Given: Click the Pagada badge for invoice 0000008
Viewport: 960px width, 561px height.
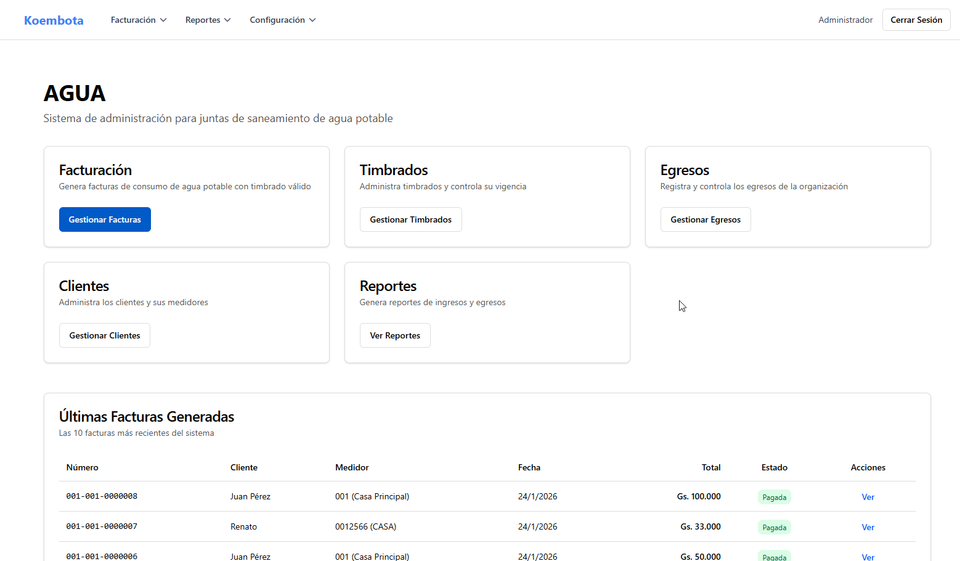Looking at the screenshot, I should click(774, 497).
